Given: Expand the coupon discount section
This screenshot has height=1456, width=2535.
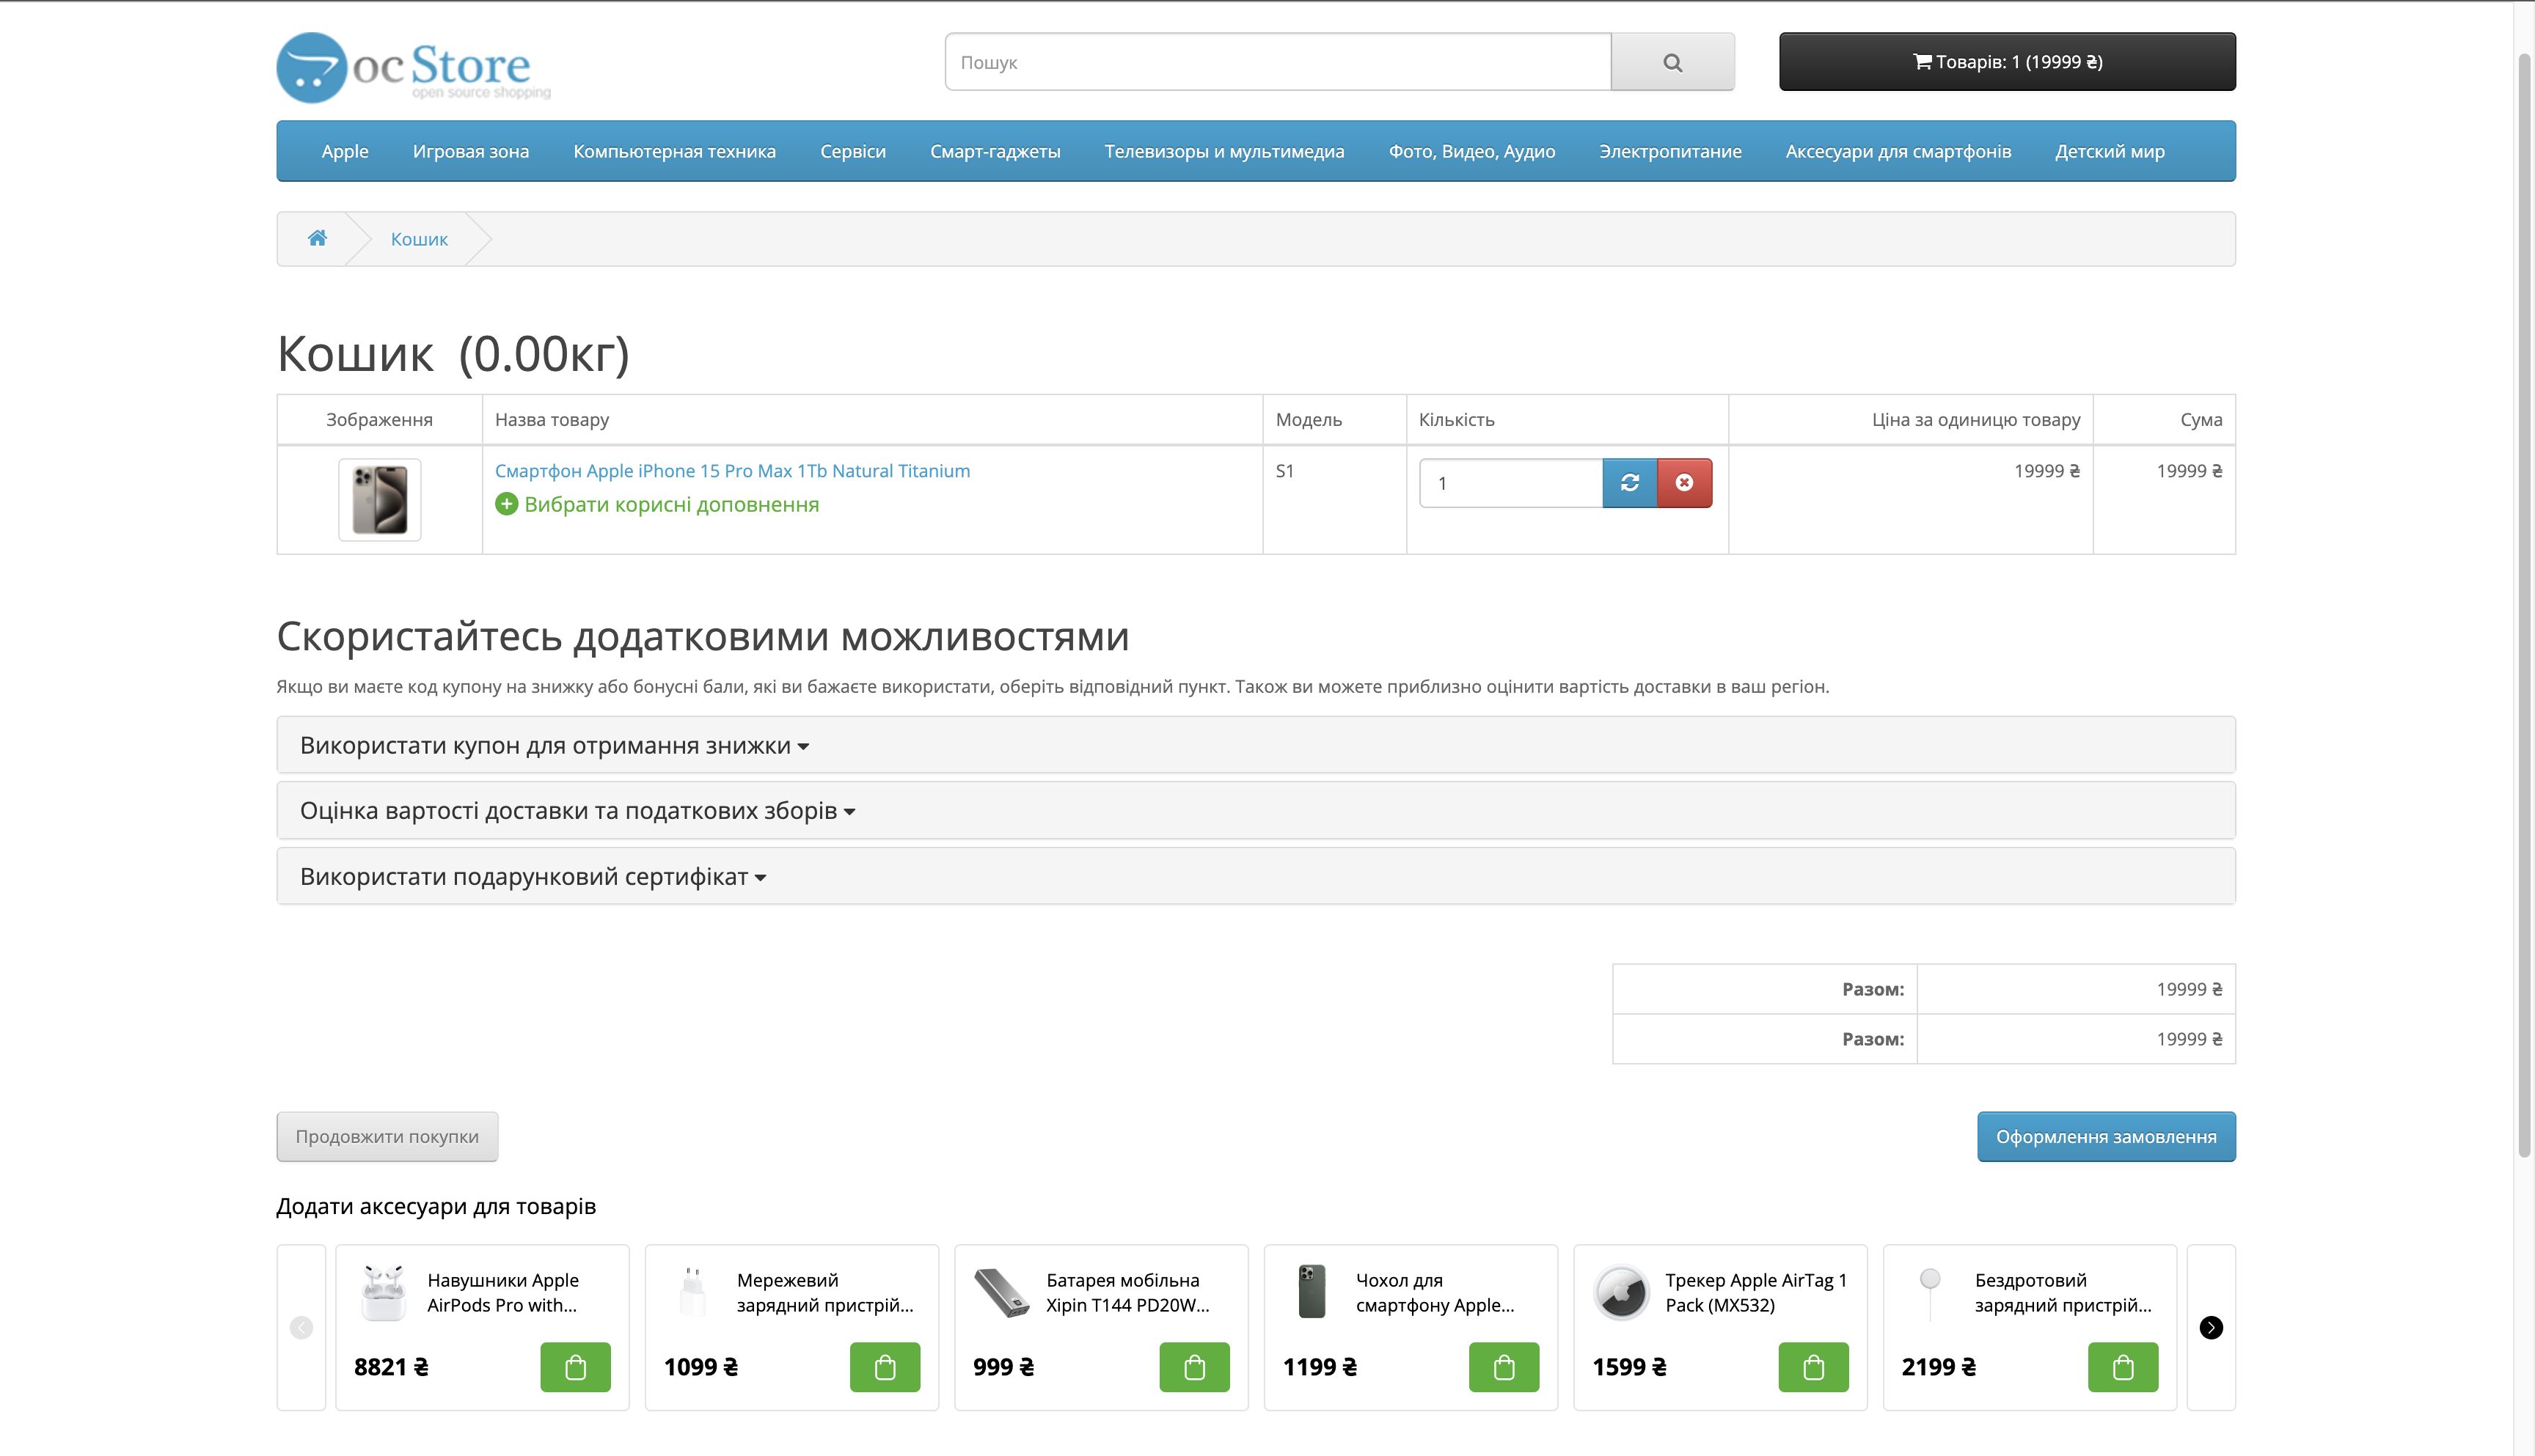Looking at the screenshot, I should point(555,745).
